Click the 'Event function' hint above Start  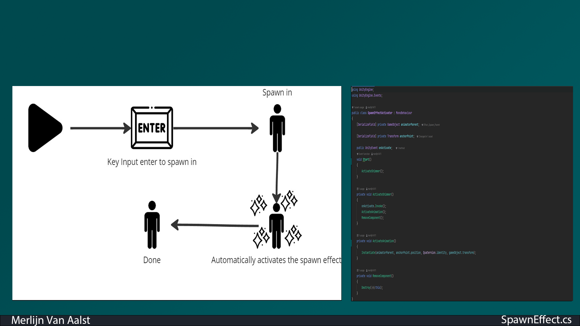tap(363, 154)
